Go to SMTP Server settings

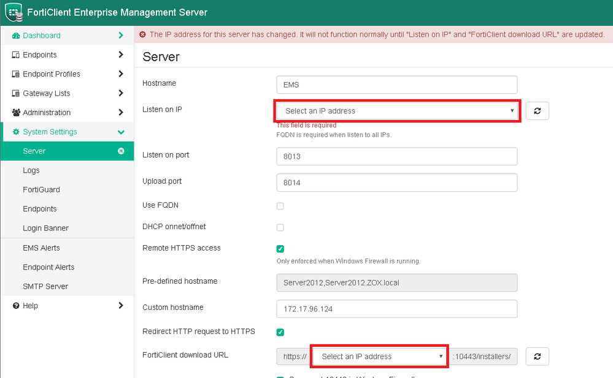click(45, 287)
